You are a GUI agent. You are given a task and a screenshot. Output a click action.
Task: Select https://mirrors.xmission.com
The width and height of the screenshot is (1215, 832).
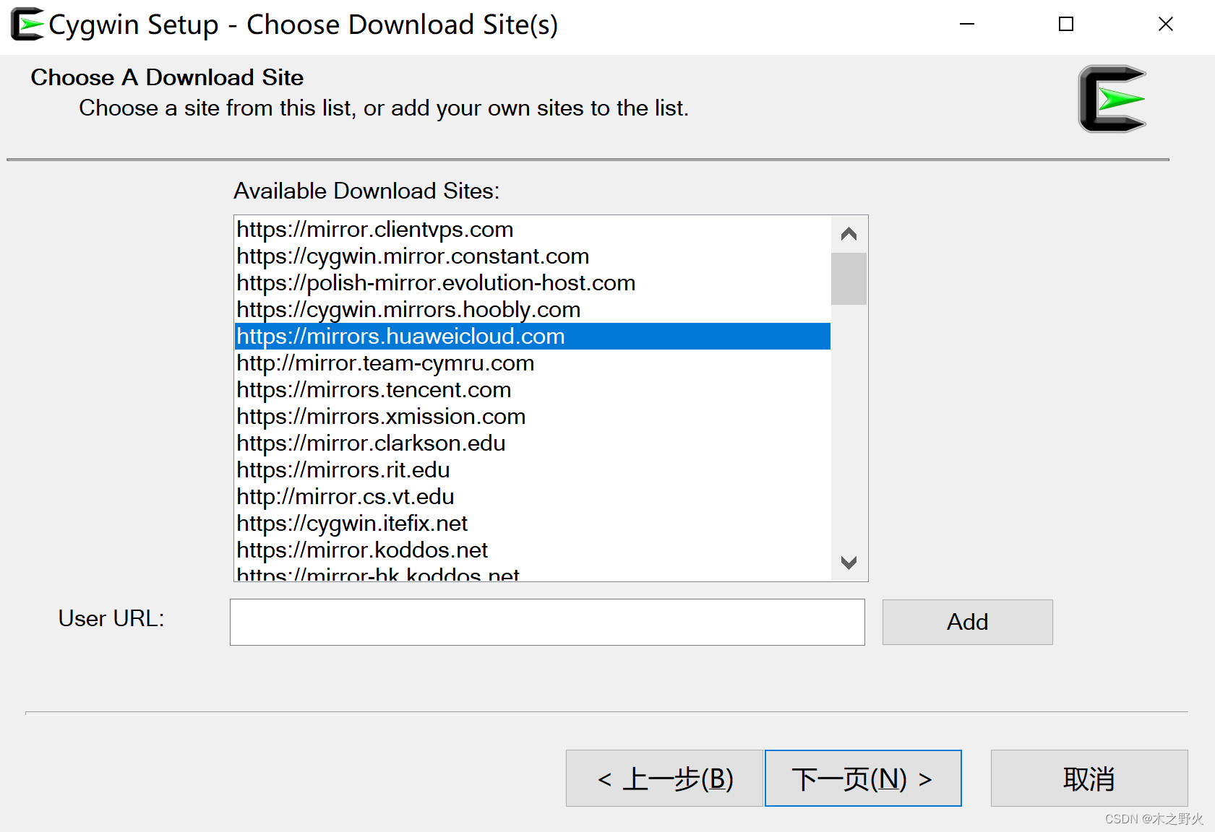[533, 417]
